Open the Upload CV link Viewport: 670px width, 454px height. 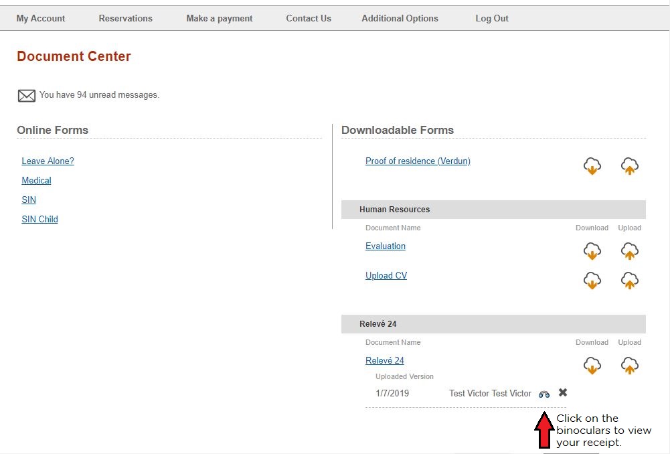(386, 276)
